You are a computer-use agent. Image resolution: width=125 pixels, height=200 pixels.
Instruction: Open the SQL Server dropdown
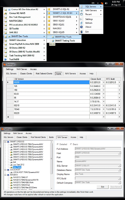click(x=119, y=166)
